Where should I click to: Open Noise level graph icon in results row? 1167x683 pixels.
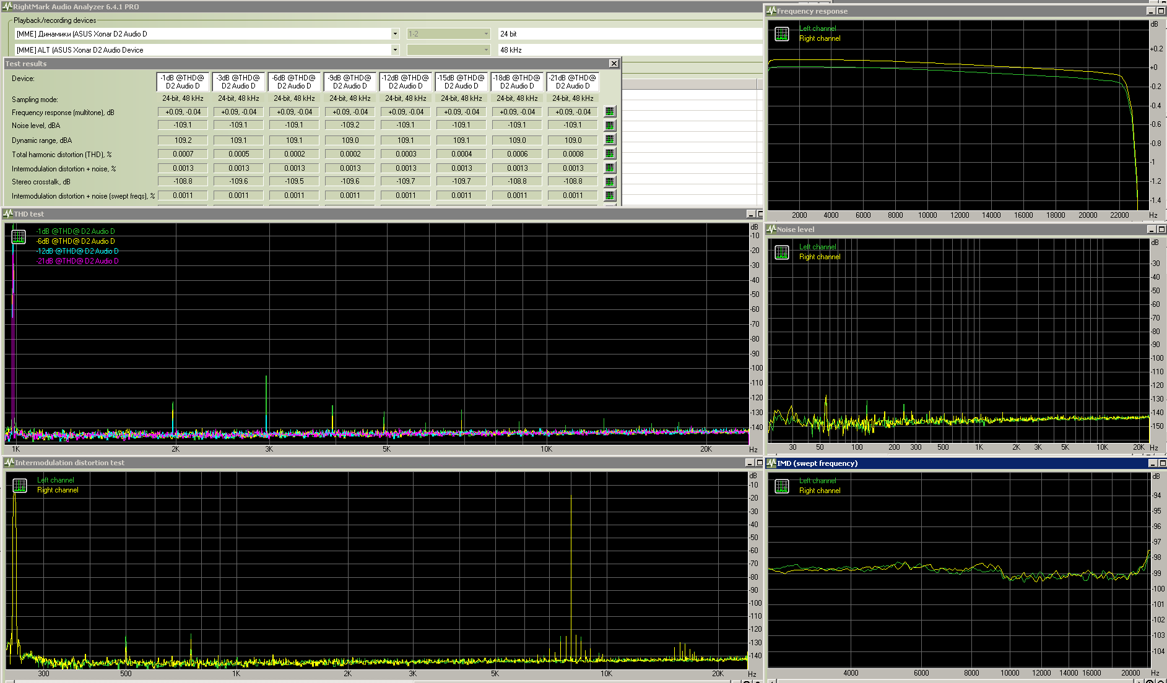610,125
